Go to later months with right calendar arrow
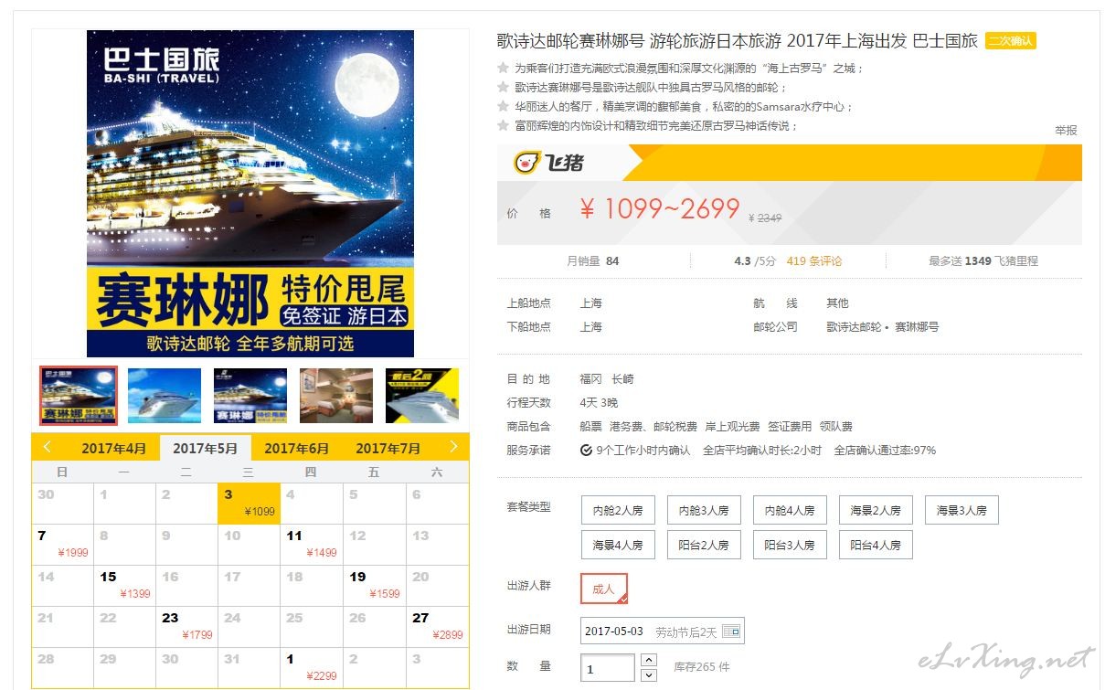This screenshot has width=1105, height=690. pos(453,447)
